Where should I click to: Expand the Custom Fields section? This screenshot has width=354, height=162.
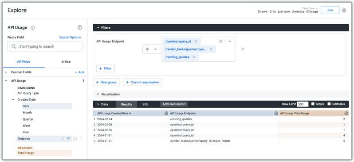[x=21, y=72]
